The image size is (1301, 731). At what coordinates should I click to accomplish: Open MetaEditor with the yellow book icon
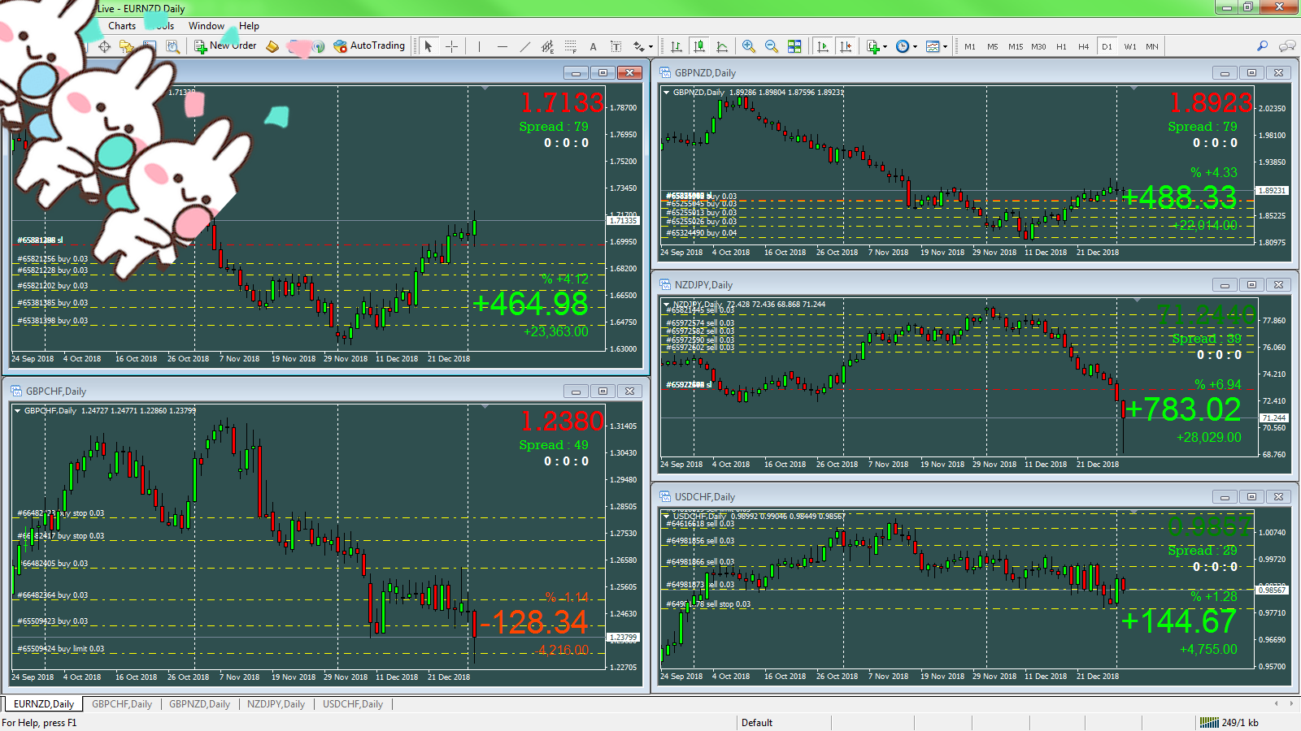272,46
